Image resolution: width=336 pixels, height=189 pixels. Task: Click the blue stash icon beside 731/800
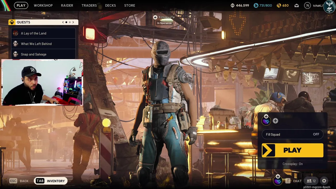[x=256, y=5]
